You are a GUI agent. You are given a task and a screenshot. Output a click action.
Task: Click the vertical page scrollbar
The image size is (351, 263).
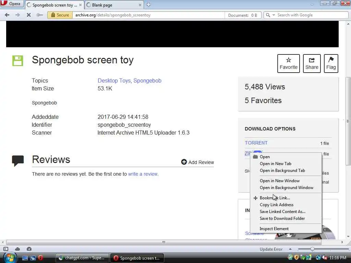click(x=348, y=121)
